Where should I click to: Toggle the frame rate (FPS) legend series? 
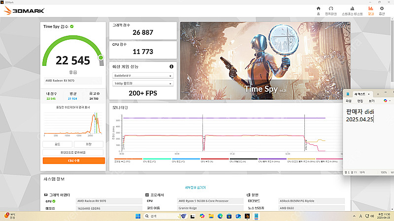point(128,161)
